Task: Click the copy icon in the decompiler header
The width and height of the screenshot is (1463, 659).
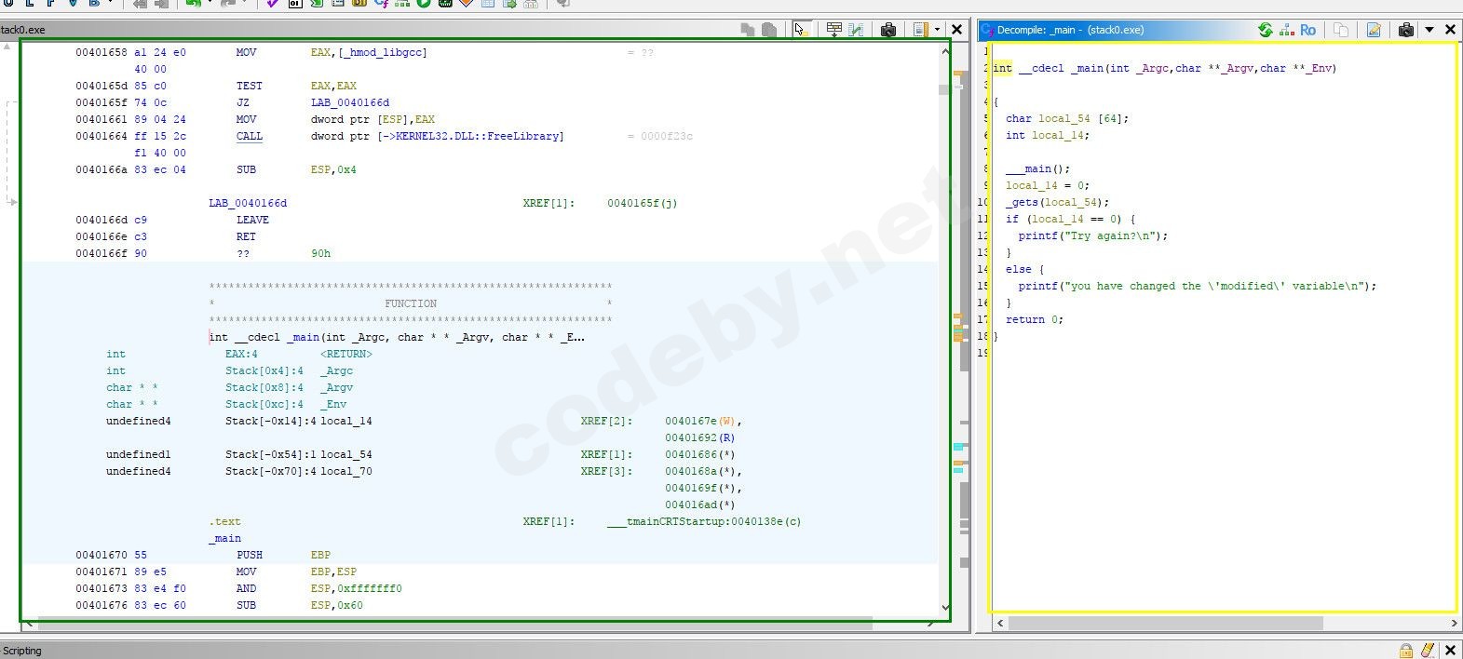Action: pos(1341,30)
